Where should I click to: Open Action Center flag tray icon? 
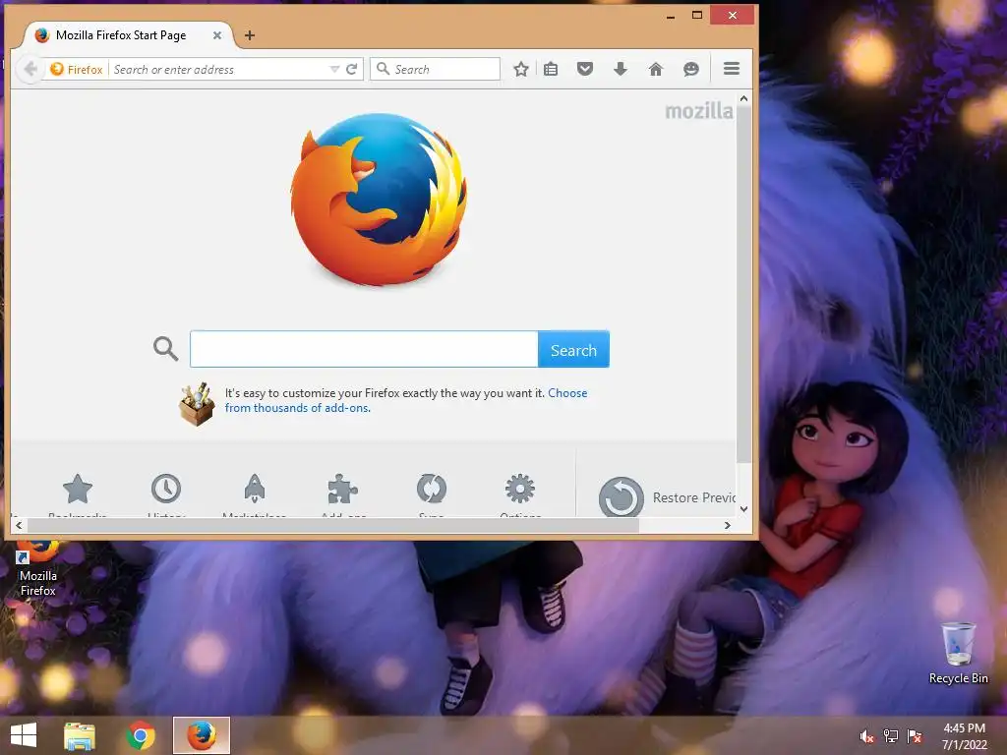click(915, 736)
